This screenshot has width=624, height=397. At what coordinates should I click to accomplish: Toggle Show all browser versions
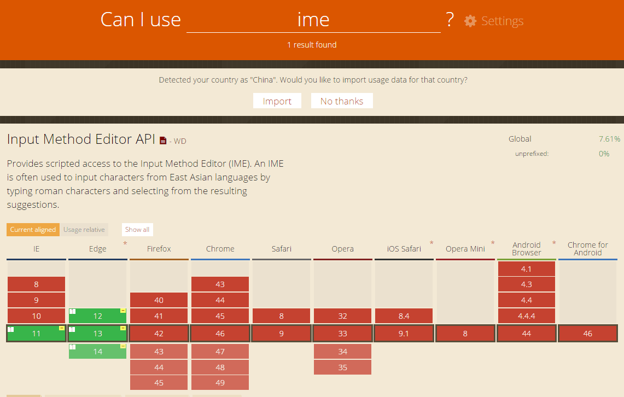pos(137,230)
